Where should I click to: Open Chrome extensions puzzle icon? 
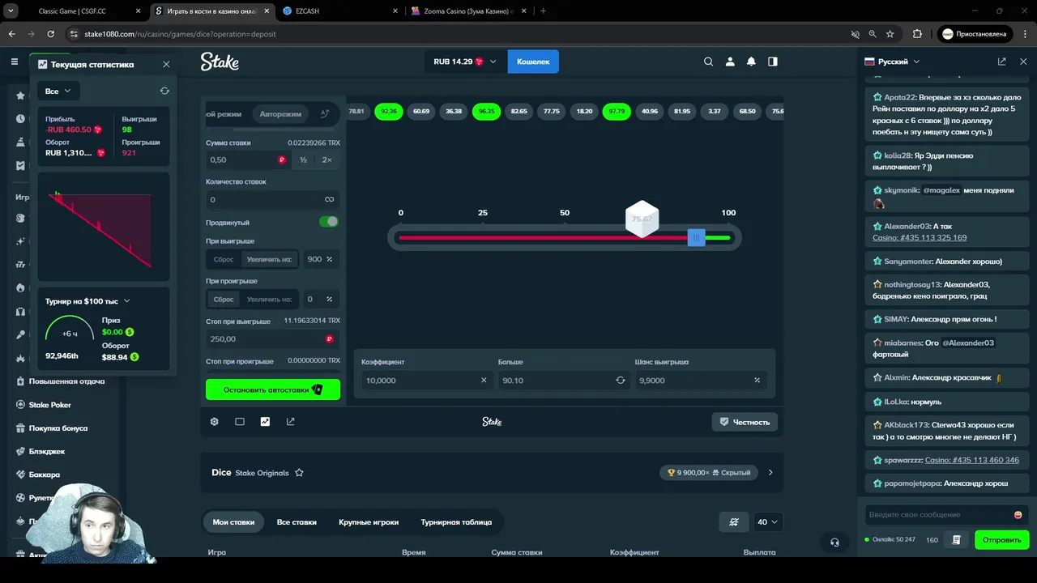pos(917,34)
